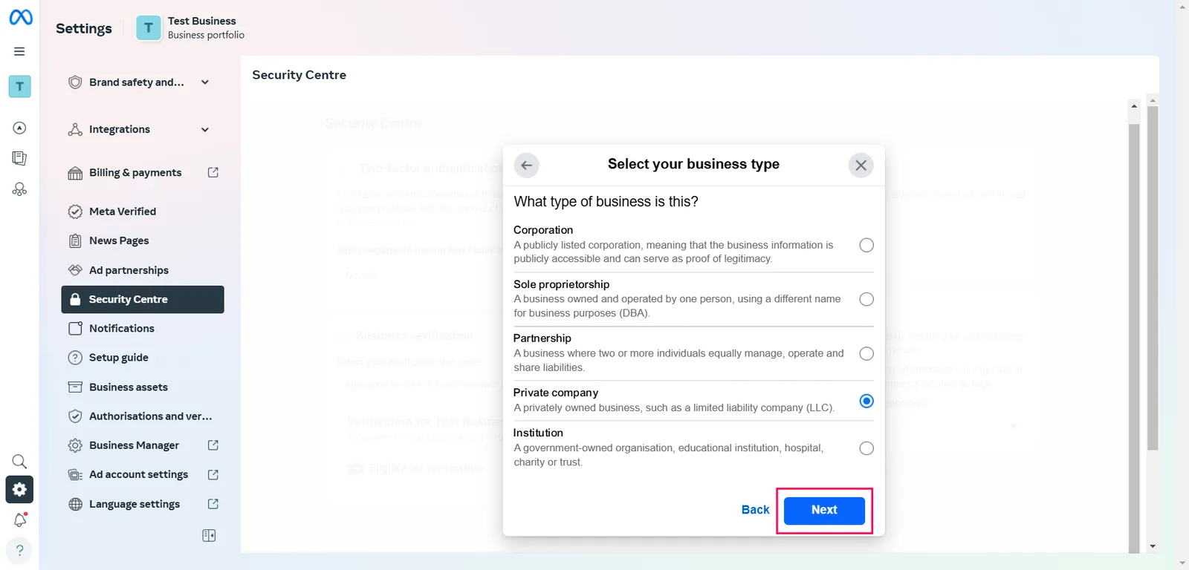
Task: Open Language settings external link icon
Action: click(213, 504)
